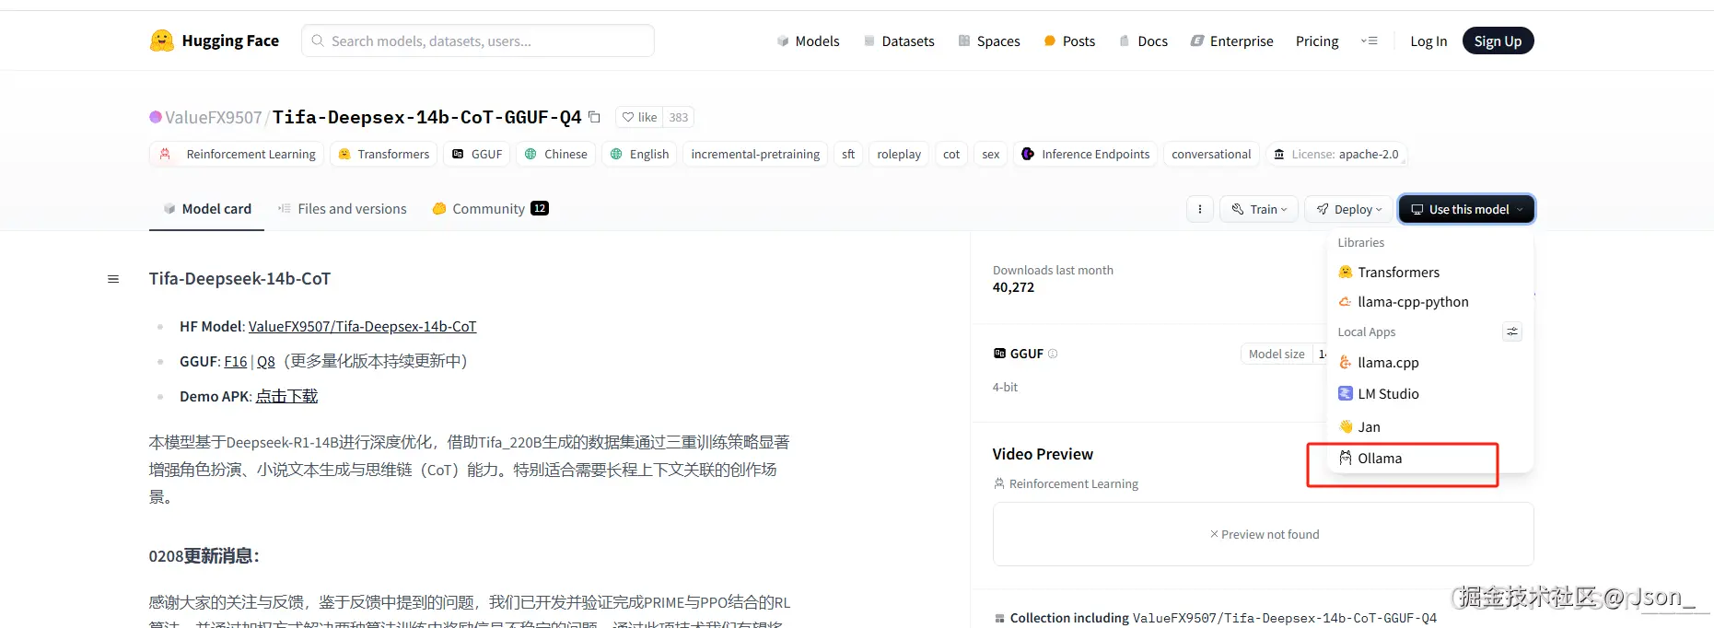
Task: Select the roleplay tag
Action: pos(899,154)
